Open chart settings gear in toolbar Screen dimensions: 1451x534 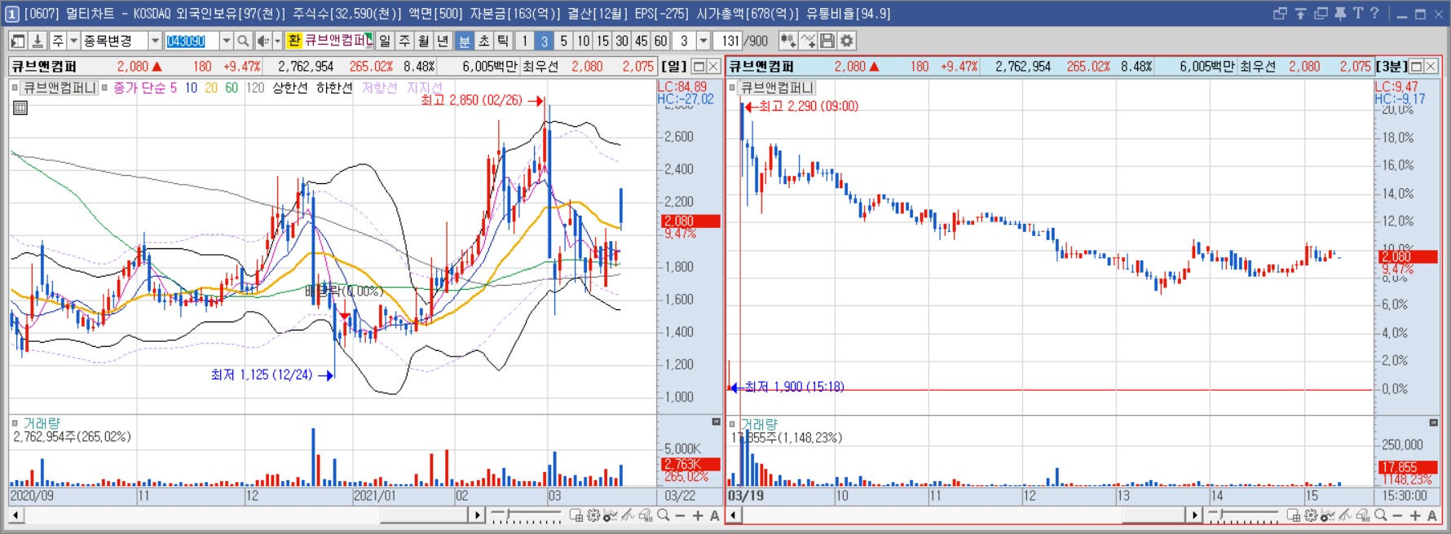click(x=847, y=41)
